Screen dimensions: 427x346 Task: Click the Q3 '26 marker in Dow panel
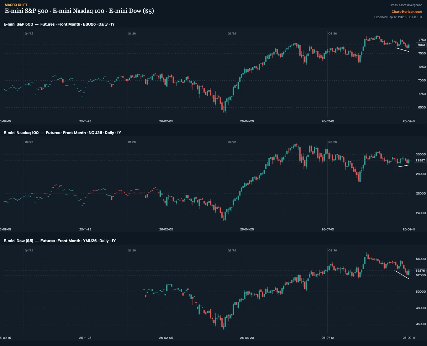click(333, 250)
